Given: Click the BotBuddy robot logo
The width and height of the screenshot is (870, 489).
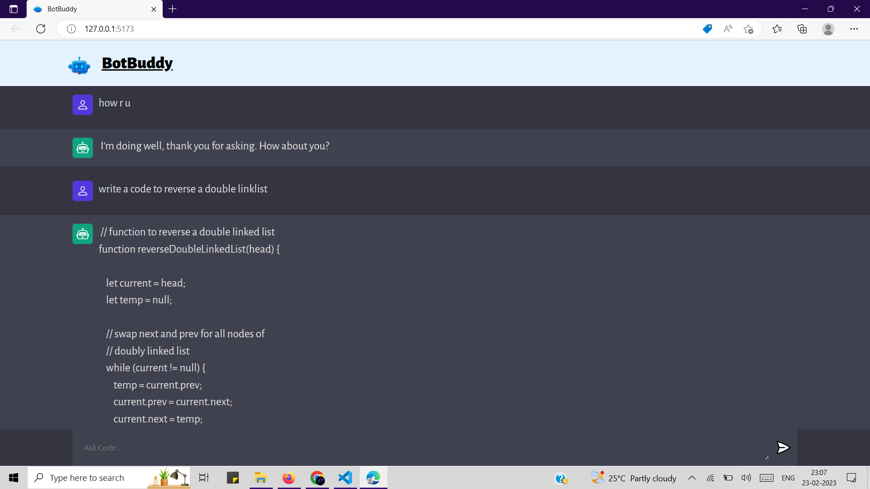Looking at the screenshot, I should pyautogui.click(x=79, y=66).
